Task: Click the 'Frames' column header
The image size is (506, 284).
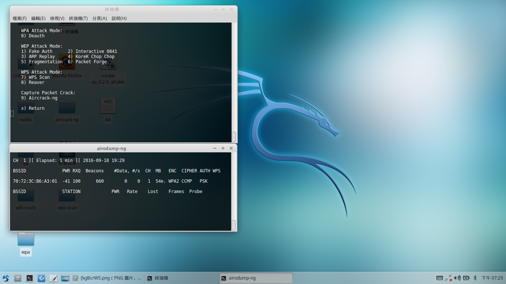Action: (176, 192)
